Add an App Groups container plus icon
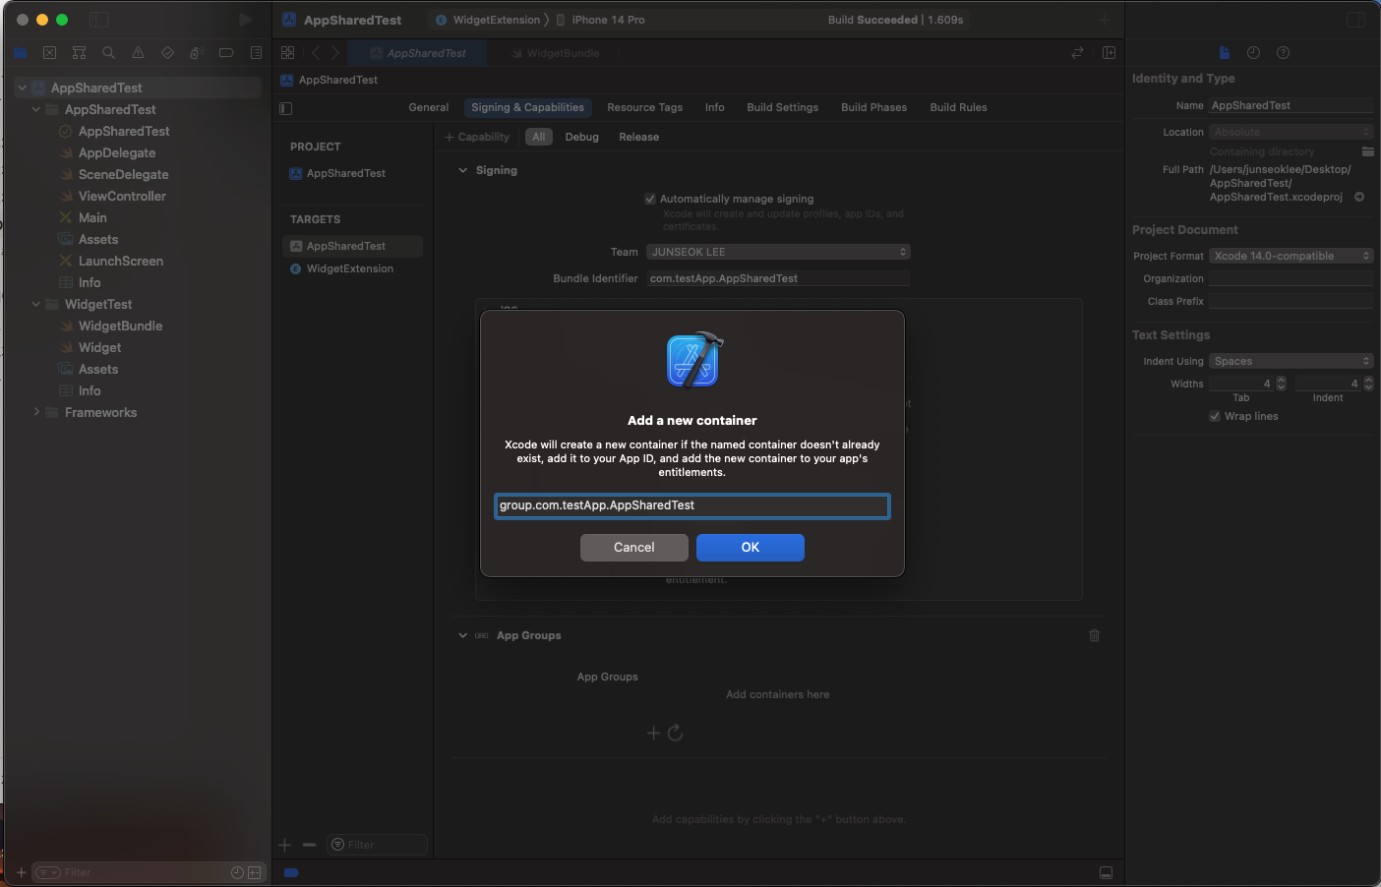Screen dimensions: 1381x887 pyautogui.click(x=653, y=733)
